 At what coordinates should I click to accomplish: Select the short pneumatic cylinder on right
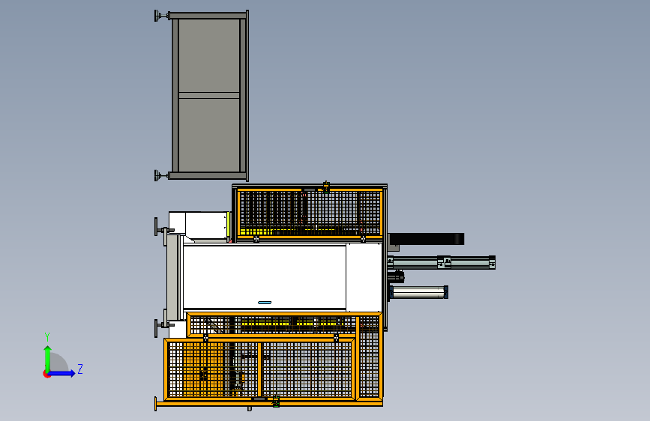coord(418,292)
